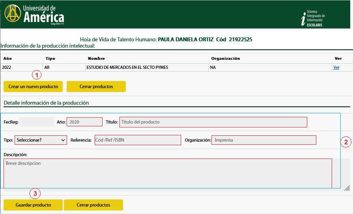Viewport: 353px width, 214px height.
Task: Click Información de la producción intelectual heading
Action: click(48, 46)
